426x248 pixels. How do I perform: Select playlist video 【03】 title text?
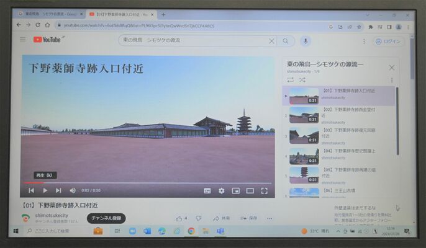click(349, 133)
